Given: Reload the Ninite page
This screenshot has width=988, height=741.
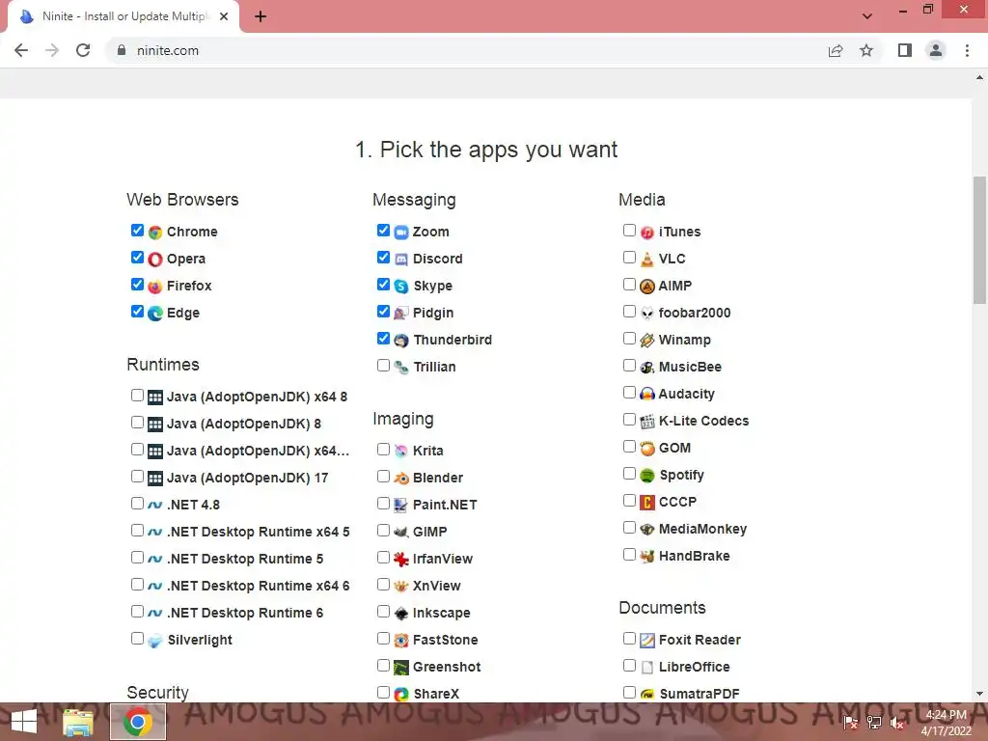Looking at the screenshot, I should tap(83, 50).
